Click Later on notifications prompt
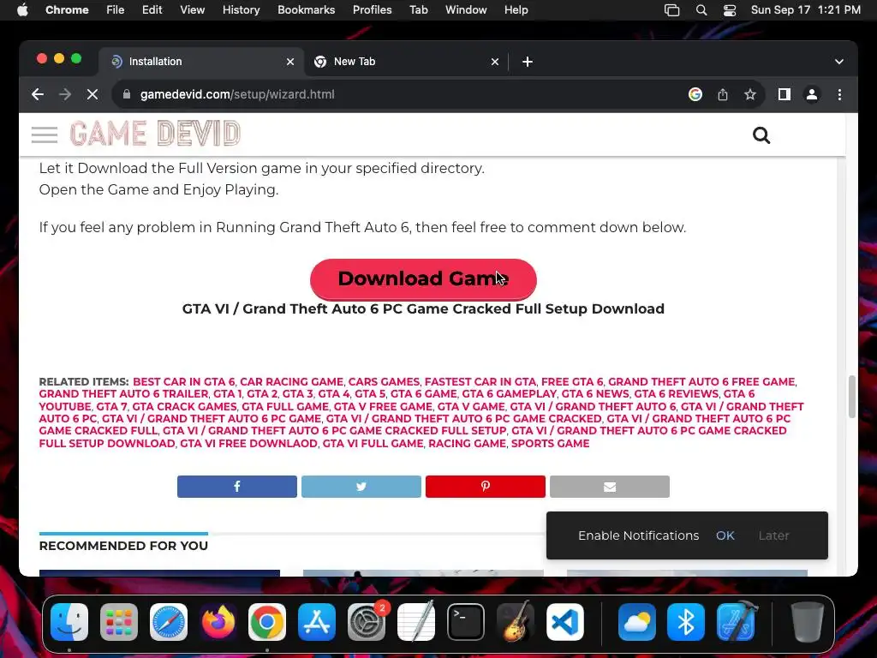The width and height of the screenshot is (877, 658). coord(773,535)
